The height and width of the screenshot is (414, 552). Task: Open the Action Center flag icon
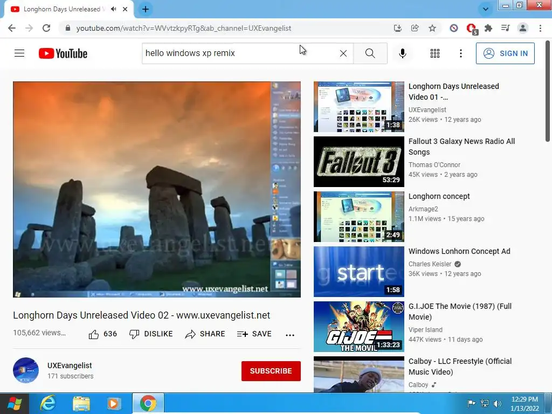[471, 403]
